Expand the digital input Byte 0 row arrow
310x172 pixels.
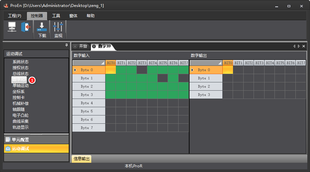pos(75,70)
